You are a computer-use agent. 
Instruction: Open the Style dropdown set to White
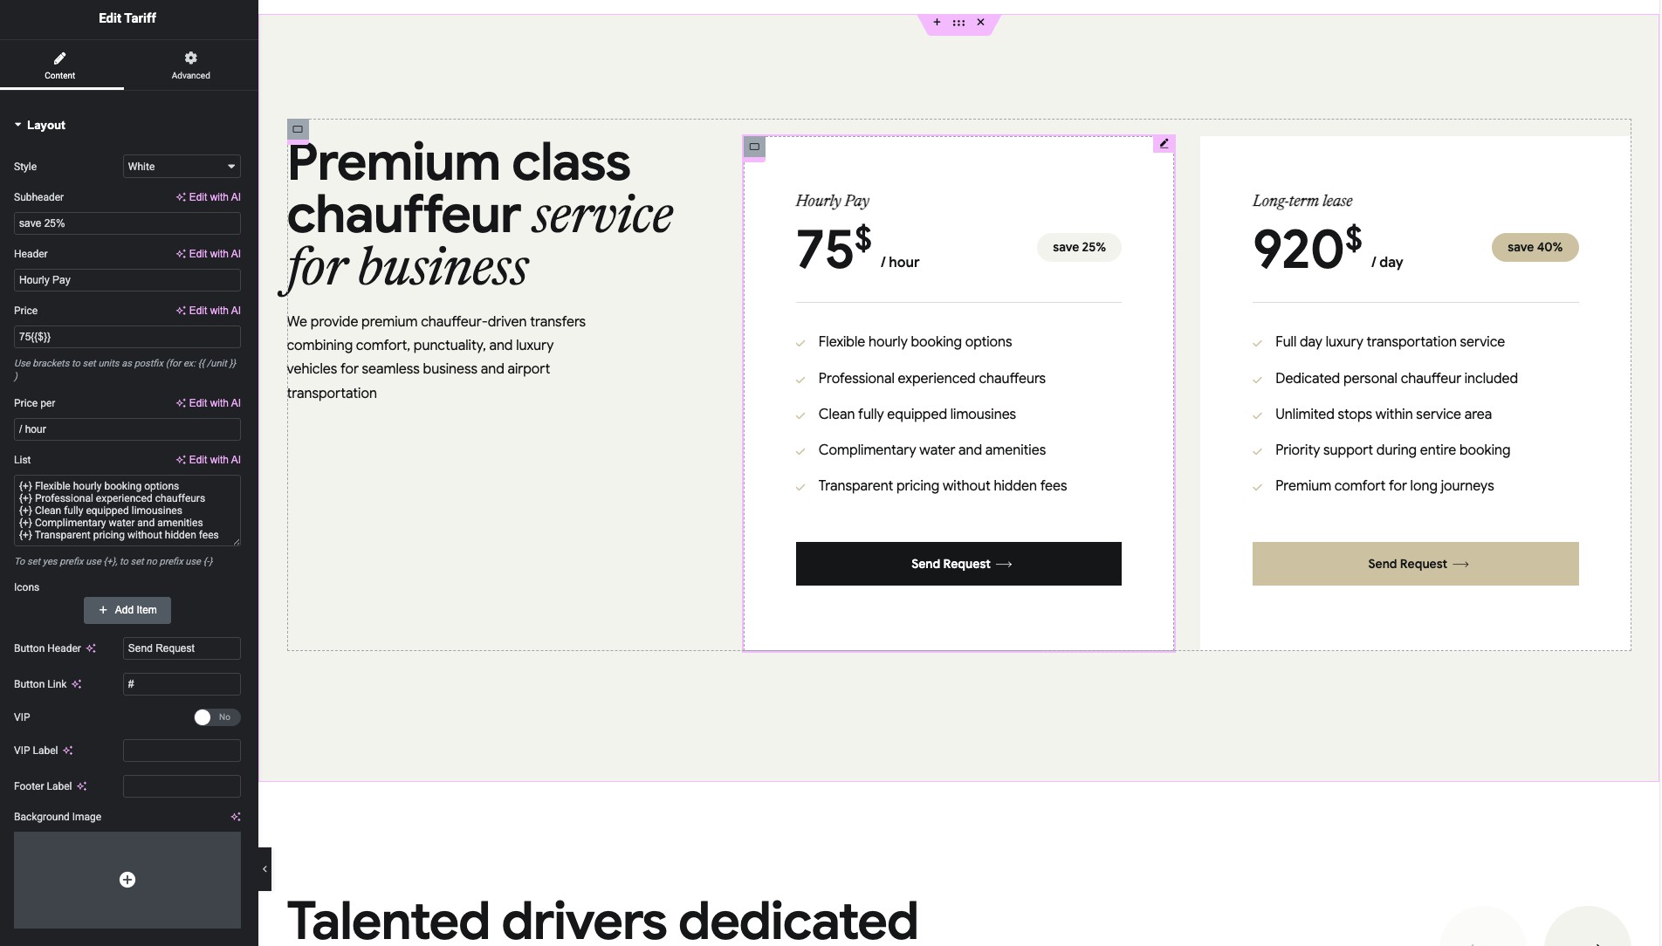click(x=182, y=167)
